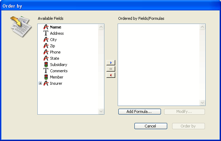This screenshot has height=141, width=221.
Task: Click the alpha icon beside Name
Action: tap(46, 27)
